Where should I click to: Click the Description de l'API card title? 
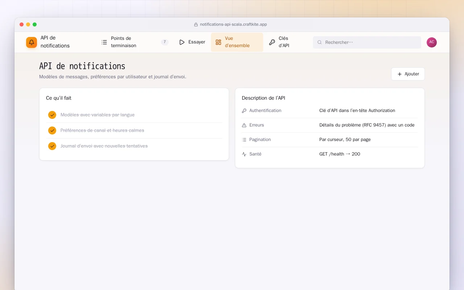pos(264,98)
